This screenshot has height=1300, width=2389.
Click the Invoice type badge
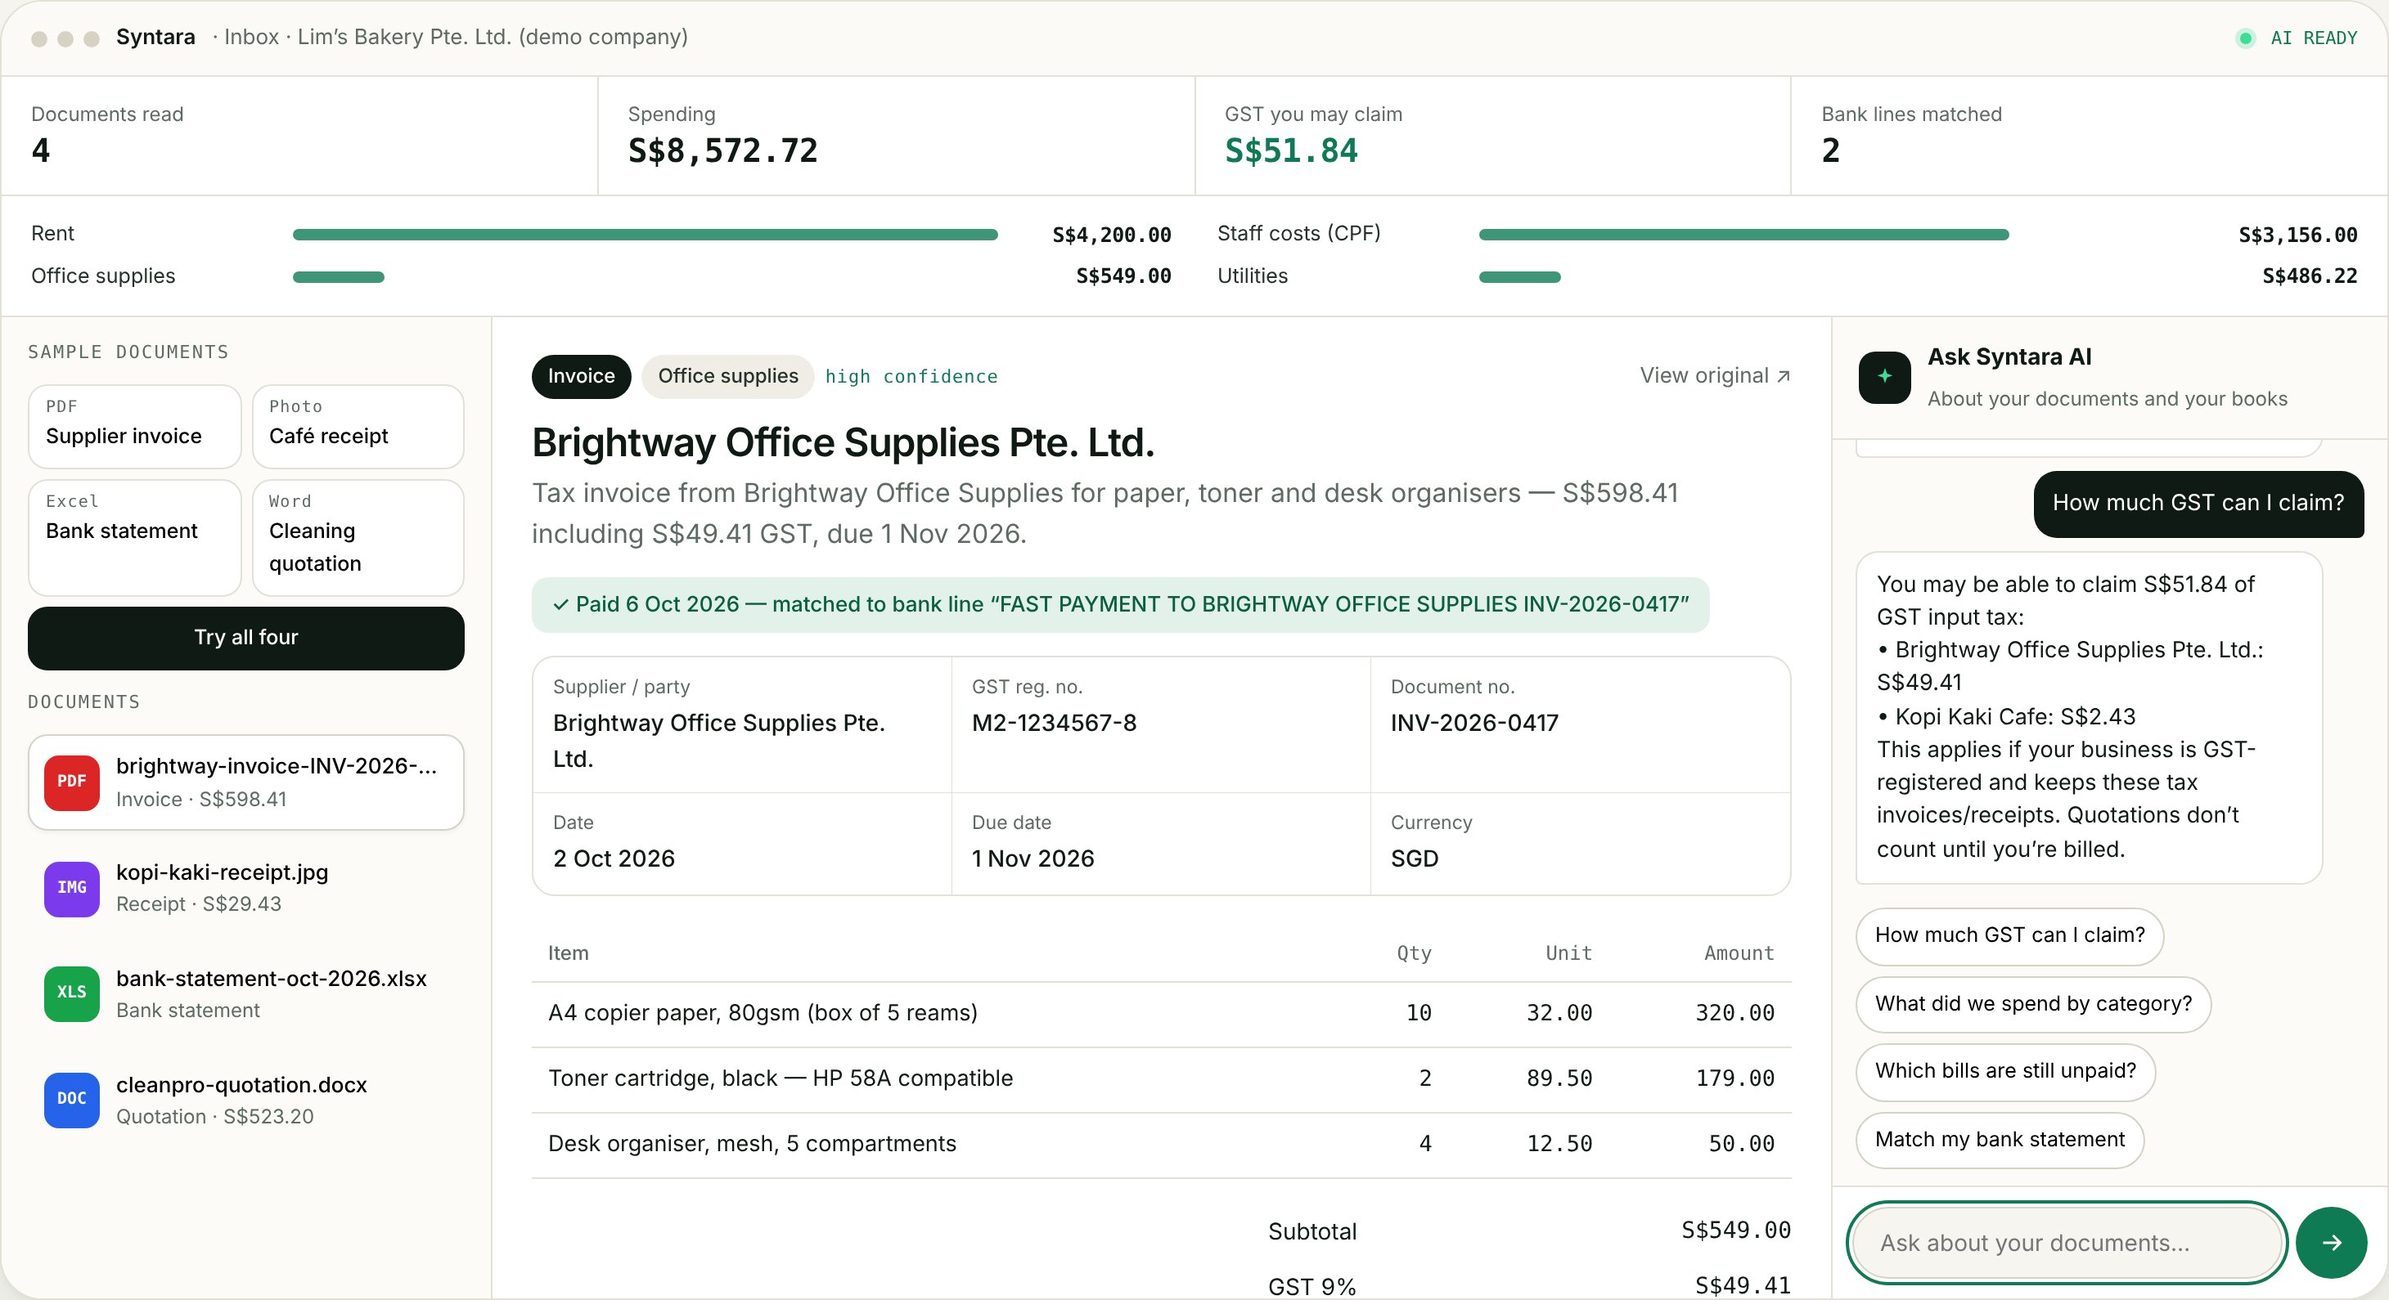(x=581, y=376)
